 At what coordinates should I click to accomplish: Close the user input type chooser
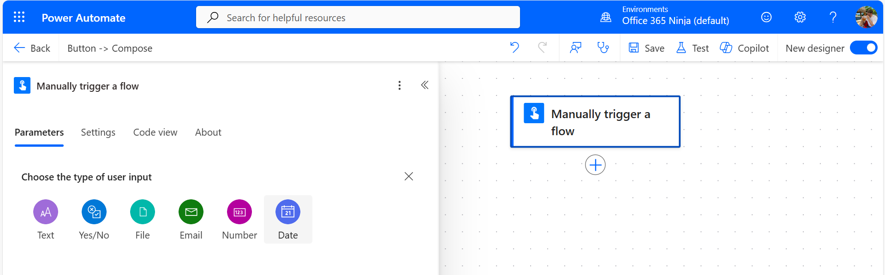(x=408, y=177)
